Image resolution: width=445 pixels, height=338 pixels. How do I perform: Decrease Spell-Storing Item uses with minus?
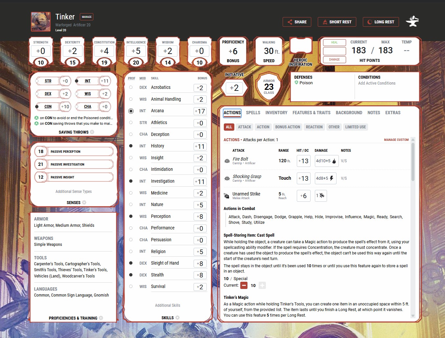244,285
